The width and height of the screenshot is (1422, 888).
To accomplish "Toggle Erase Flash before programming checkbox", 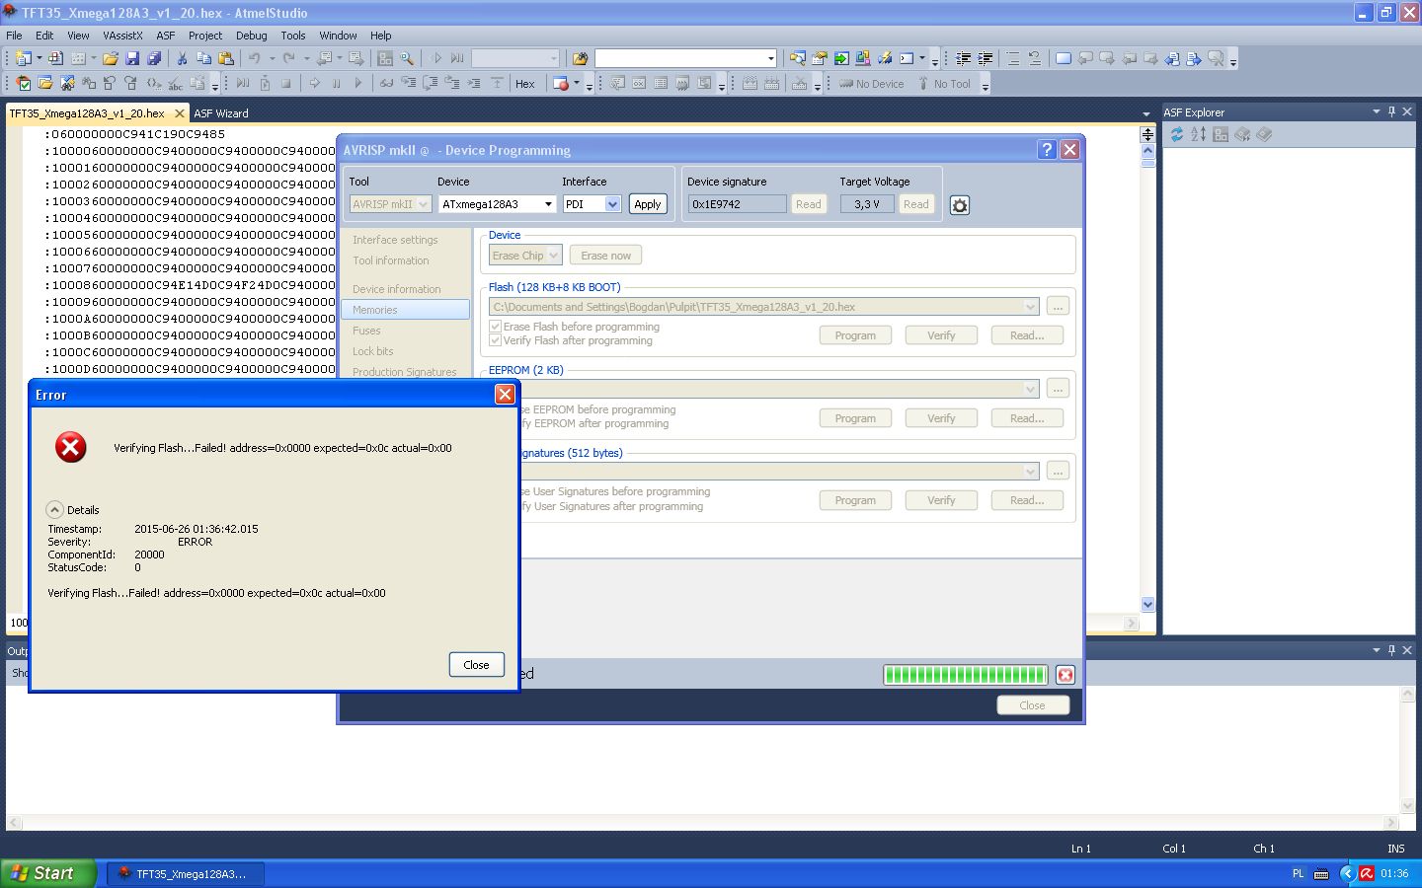I will (x=496, y=327).
